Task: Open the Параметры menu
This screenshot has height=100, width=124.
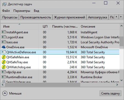Action: point(22,11)
